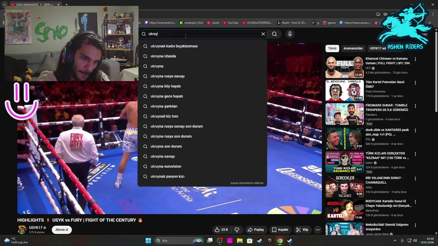The image size is (438, 246).
Task: Click 'Arama tahminlerini bildirme' link
Action: point(247,183)
